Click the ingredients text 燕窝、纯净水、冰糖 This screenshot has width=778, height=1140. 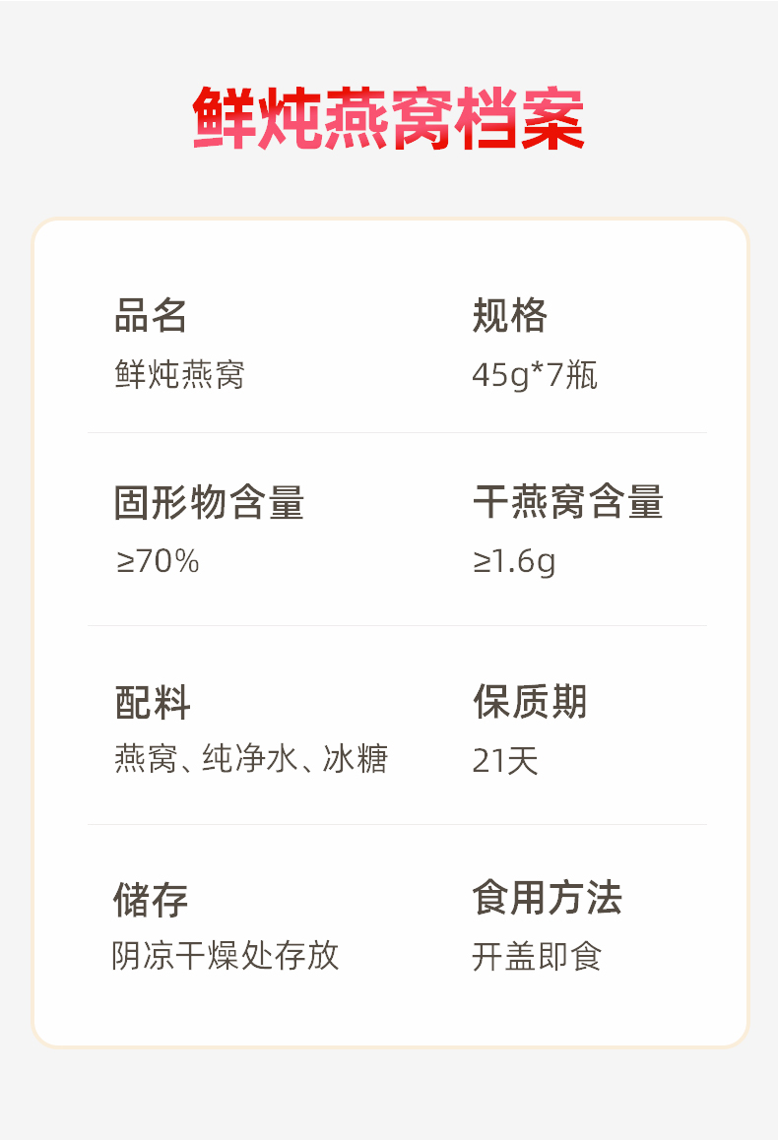click(x=251, y=759)
